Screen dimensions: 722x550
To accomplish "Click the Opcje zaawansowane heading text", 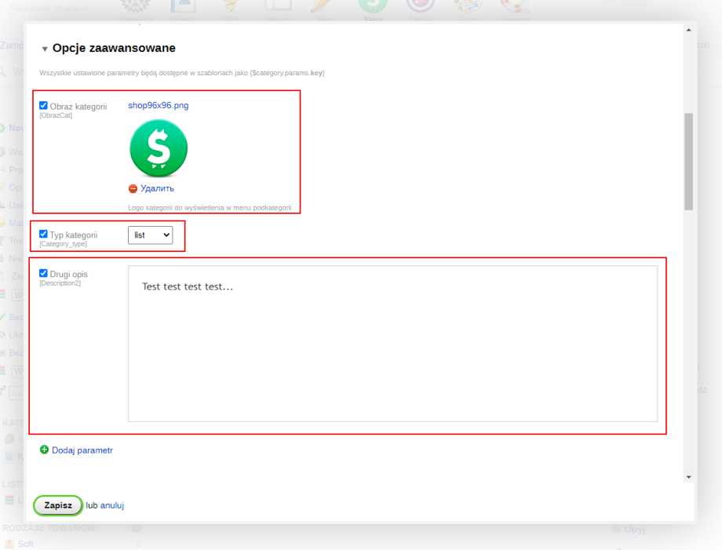I will click(114, 49).
